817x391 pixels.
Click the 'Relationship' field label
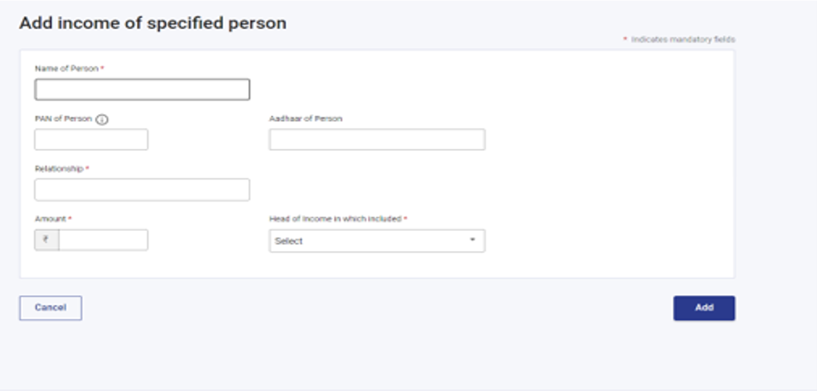click(x=59, y=169)
